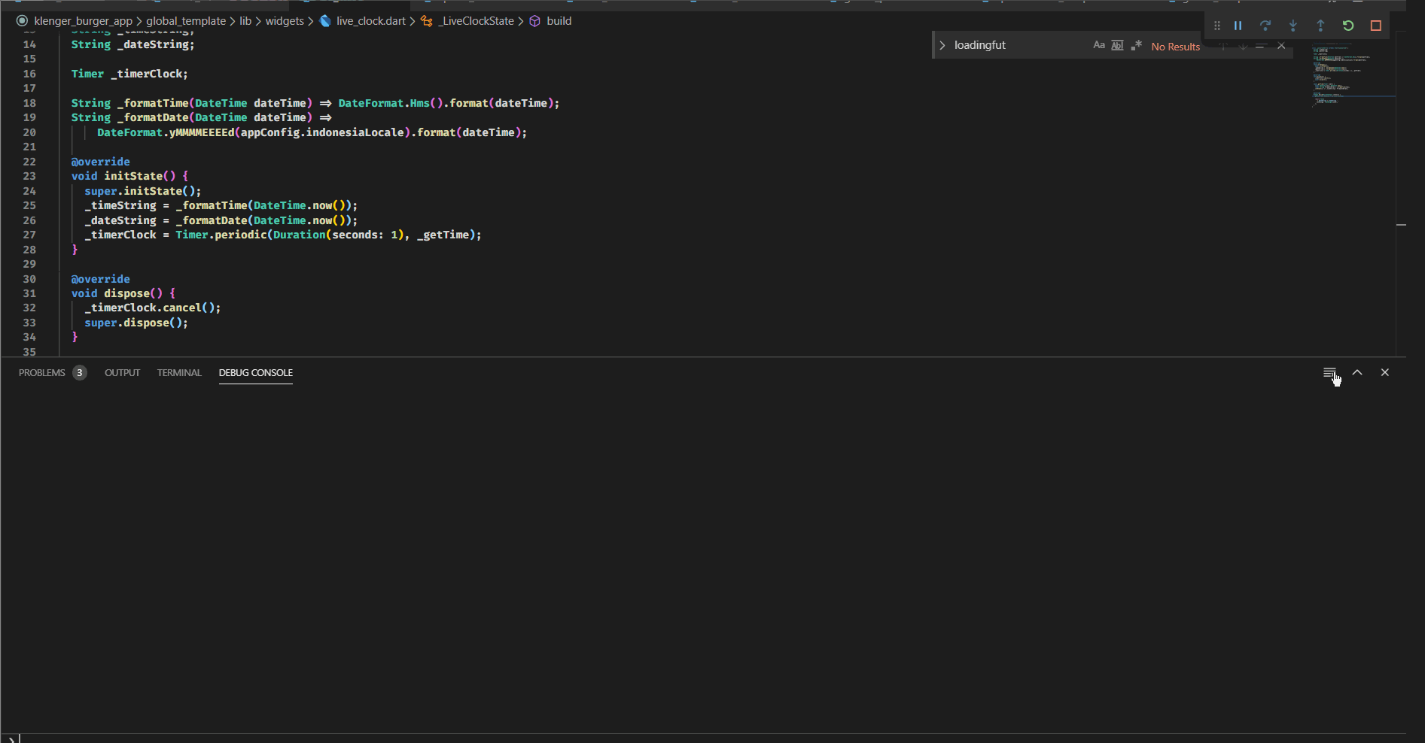The image size is (1425, 743).
Task: Open the widgets breadcrumb dropdown
Action: pyautogui.click(x=285, y=20)
